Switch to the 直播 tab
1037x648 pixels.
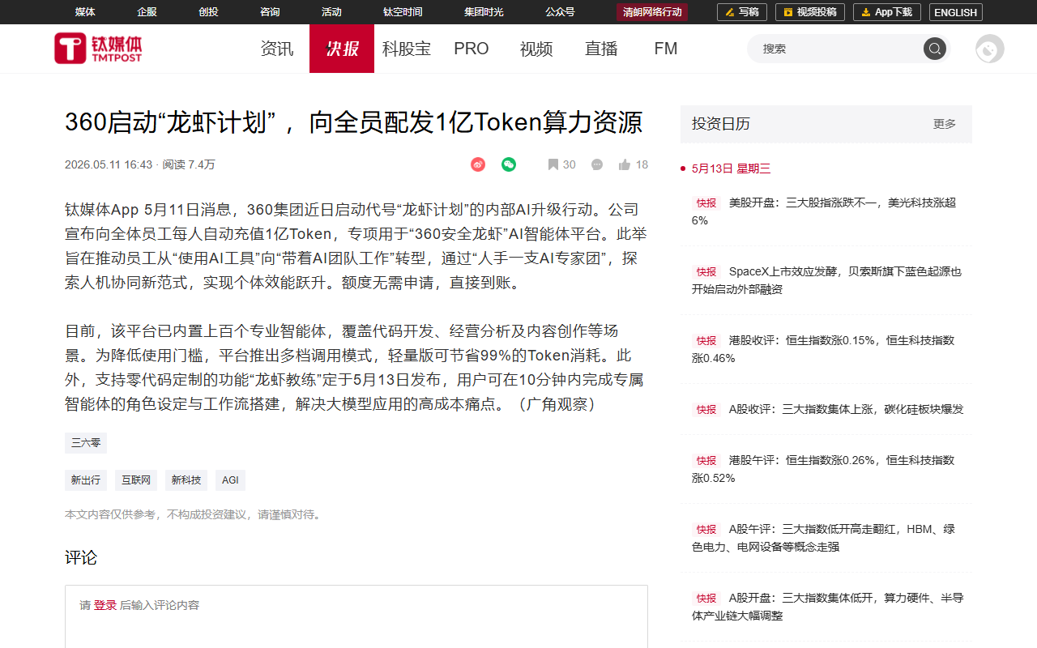pos(601,49)
